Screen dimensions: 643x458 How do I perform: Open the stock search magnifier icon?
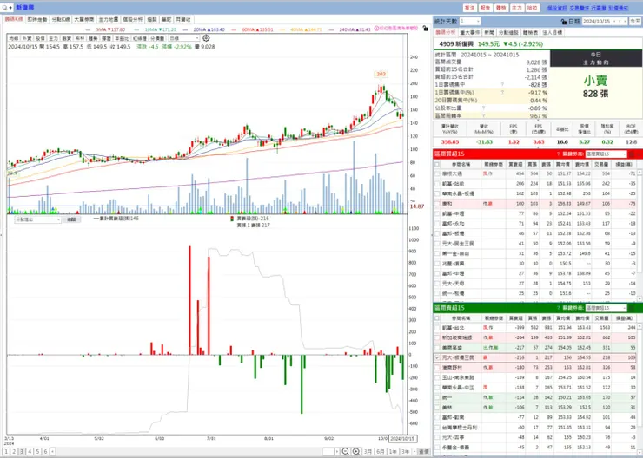[5, 8]
